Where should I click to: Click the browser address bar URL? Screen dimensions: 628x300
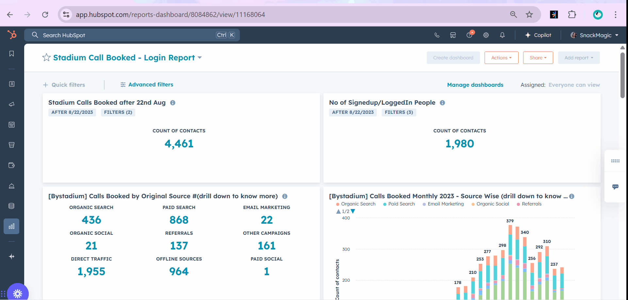pyautogui.click(x=171, y=14)
